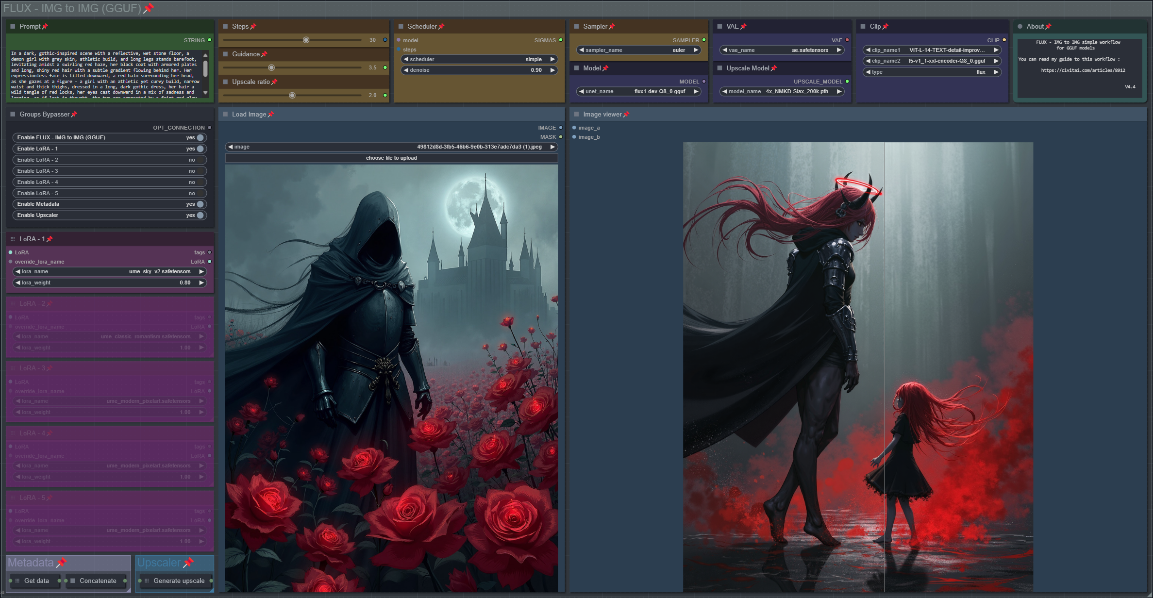Click the pin icon next to Prompt title
This screenshot has height=598, width=1153.
45,26
